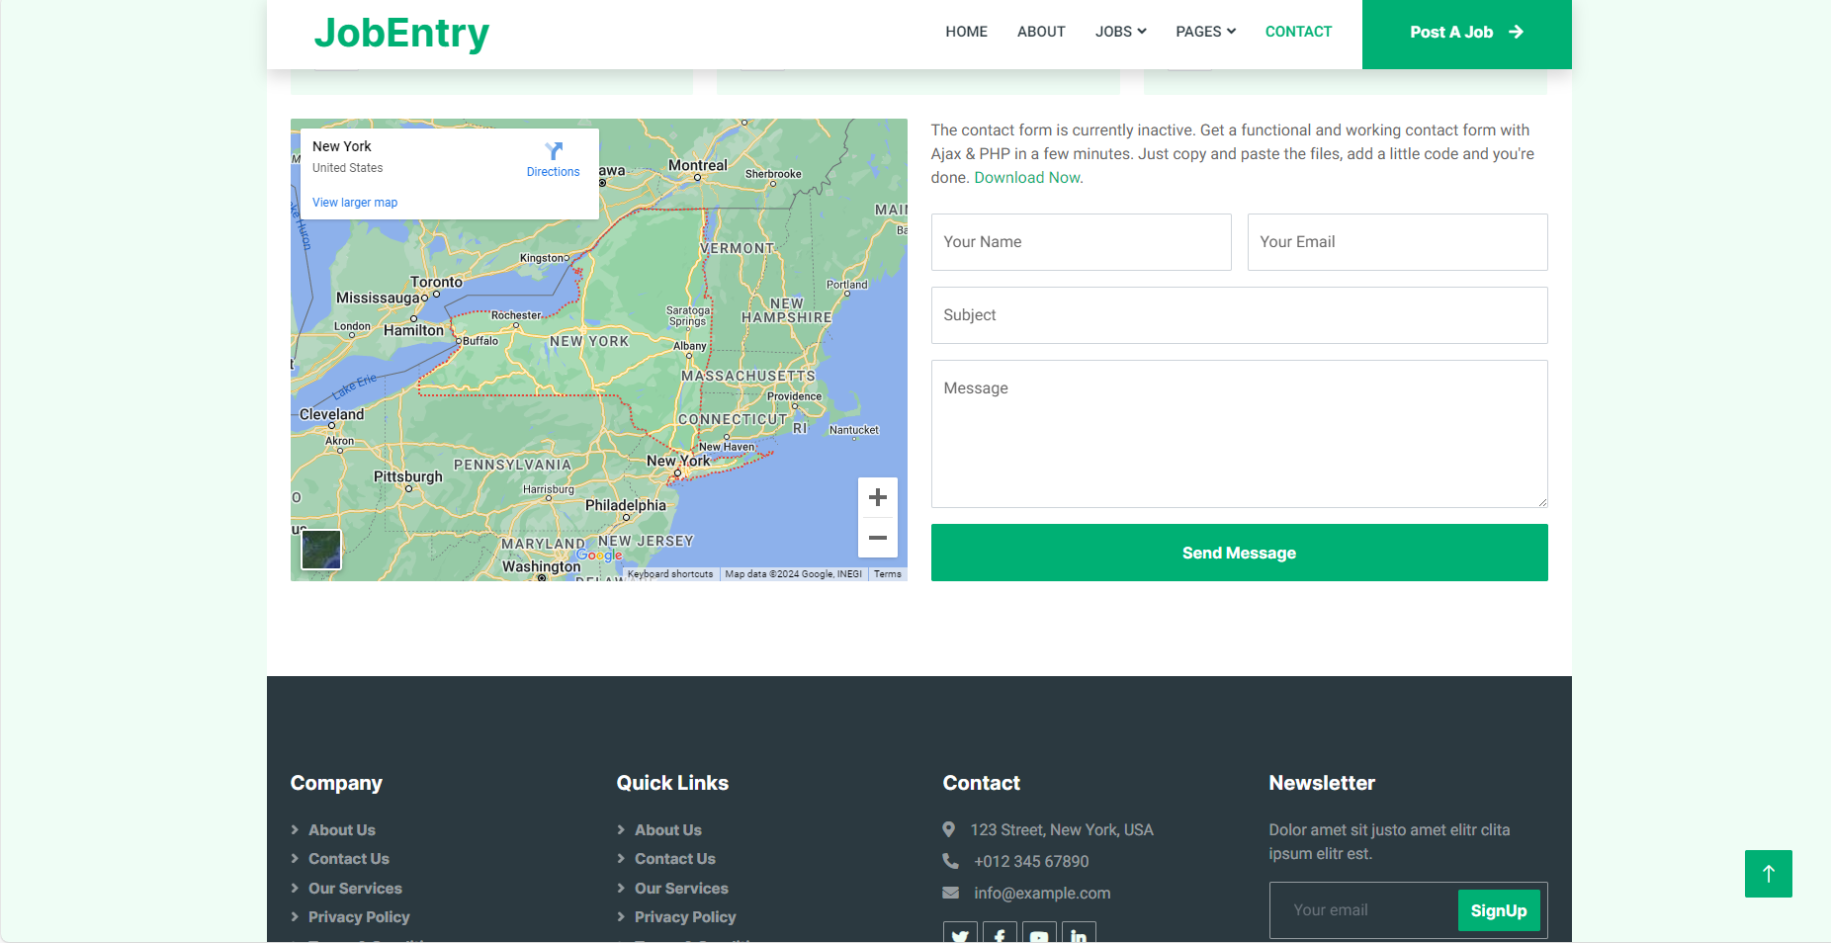Open About Us under Quick Links
Image resolution: width=1831 pixels, height=943 pixels.
667,830
